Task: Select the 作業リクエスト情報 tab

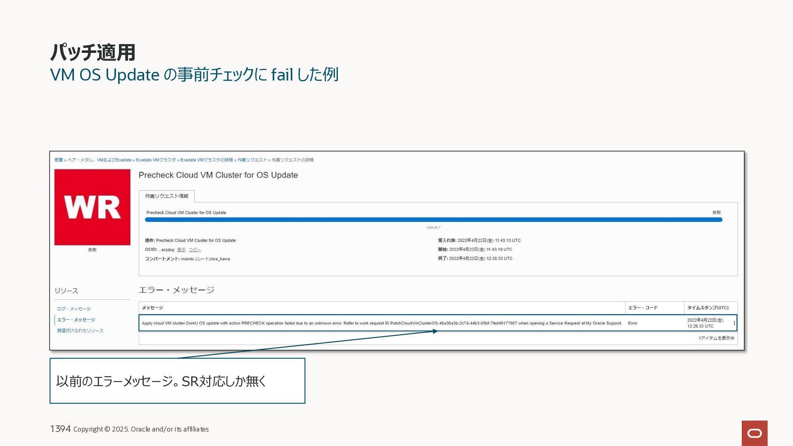Action: [x=166, y=196]
